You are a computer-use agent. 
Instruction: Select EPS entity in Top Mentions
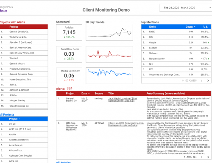coord(176,69)
